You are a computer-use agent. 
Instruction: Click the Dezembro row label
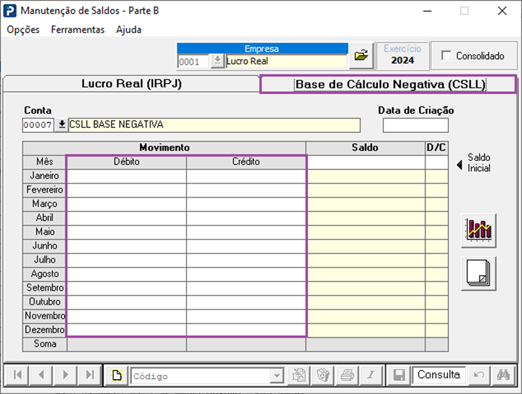point(45,330)
